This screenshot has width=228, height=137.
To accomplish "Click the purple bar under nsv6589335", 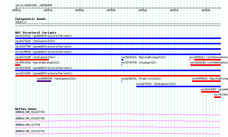I will 44,81.
